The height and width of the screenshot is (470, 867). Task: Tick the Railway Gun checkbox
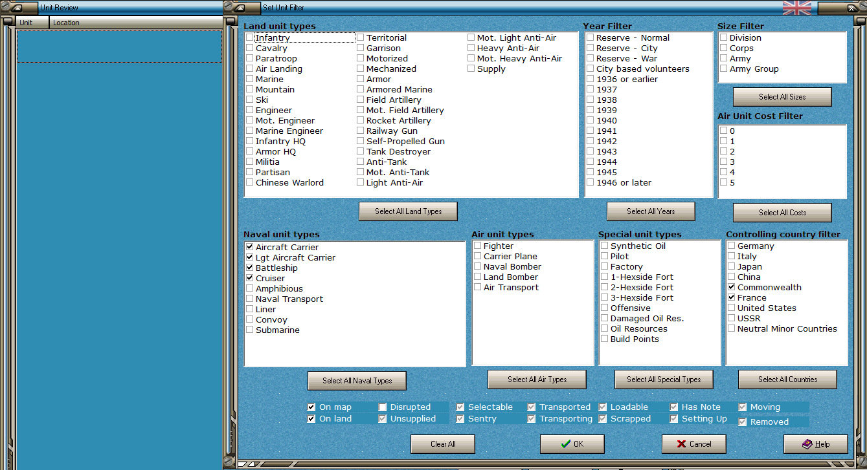point(360,131)
